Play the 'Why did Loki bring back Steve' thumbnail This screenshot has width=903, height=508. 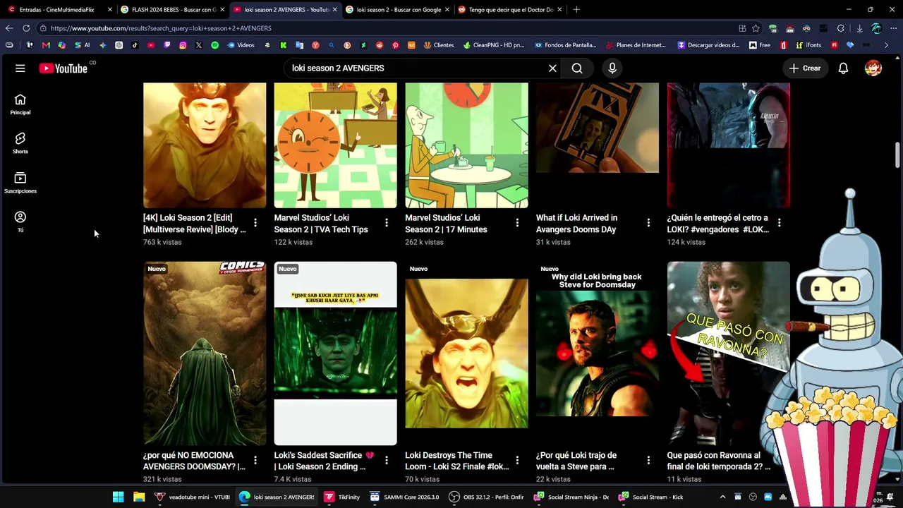[598, 353]
